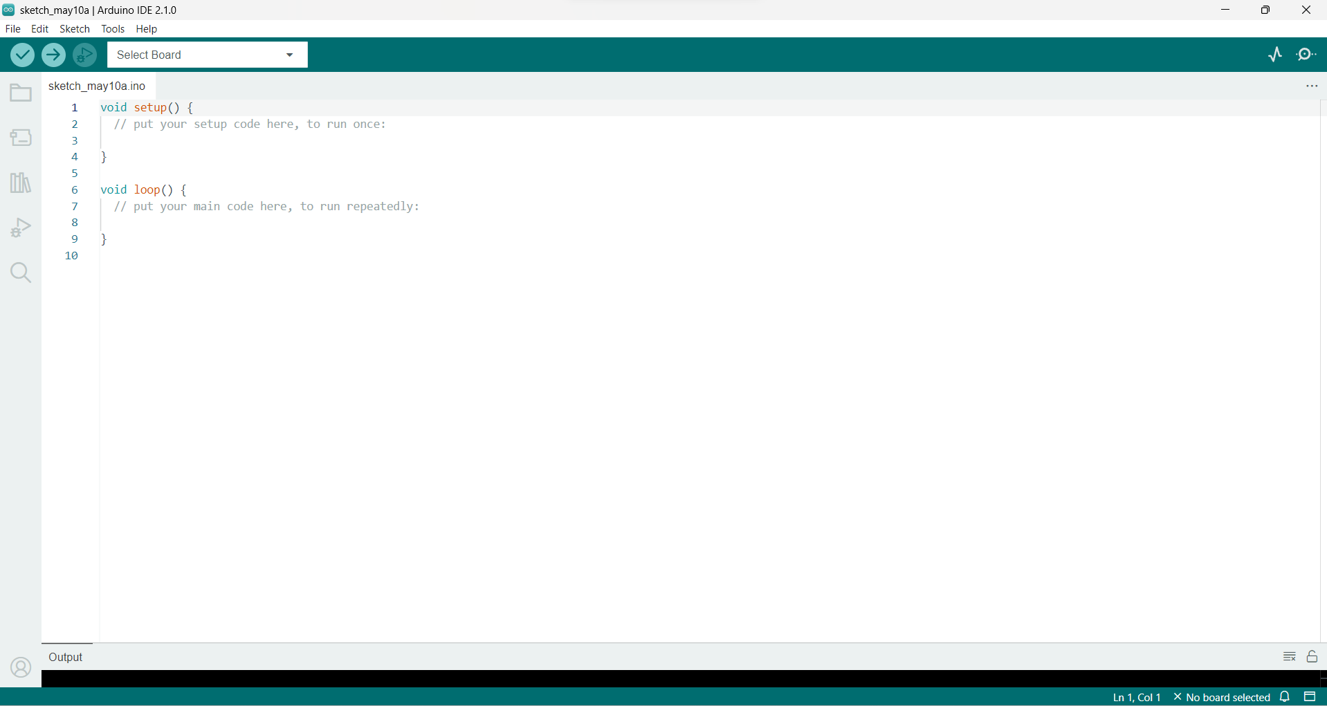Start the Debugger from the toolbar
The height and width of the screenshot is (706, 1327).
point(85,55)
